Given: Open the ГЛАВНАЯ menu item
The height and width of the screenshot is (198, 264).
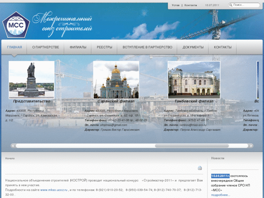Looking at the screenshot, I should click(x=15, y=47).
